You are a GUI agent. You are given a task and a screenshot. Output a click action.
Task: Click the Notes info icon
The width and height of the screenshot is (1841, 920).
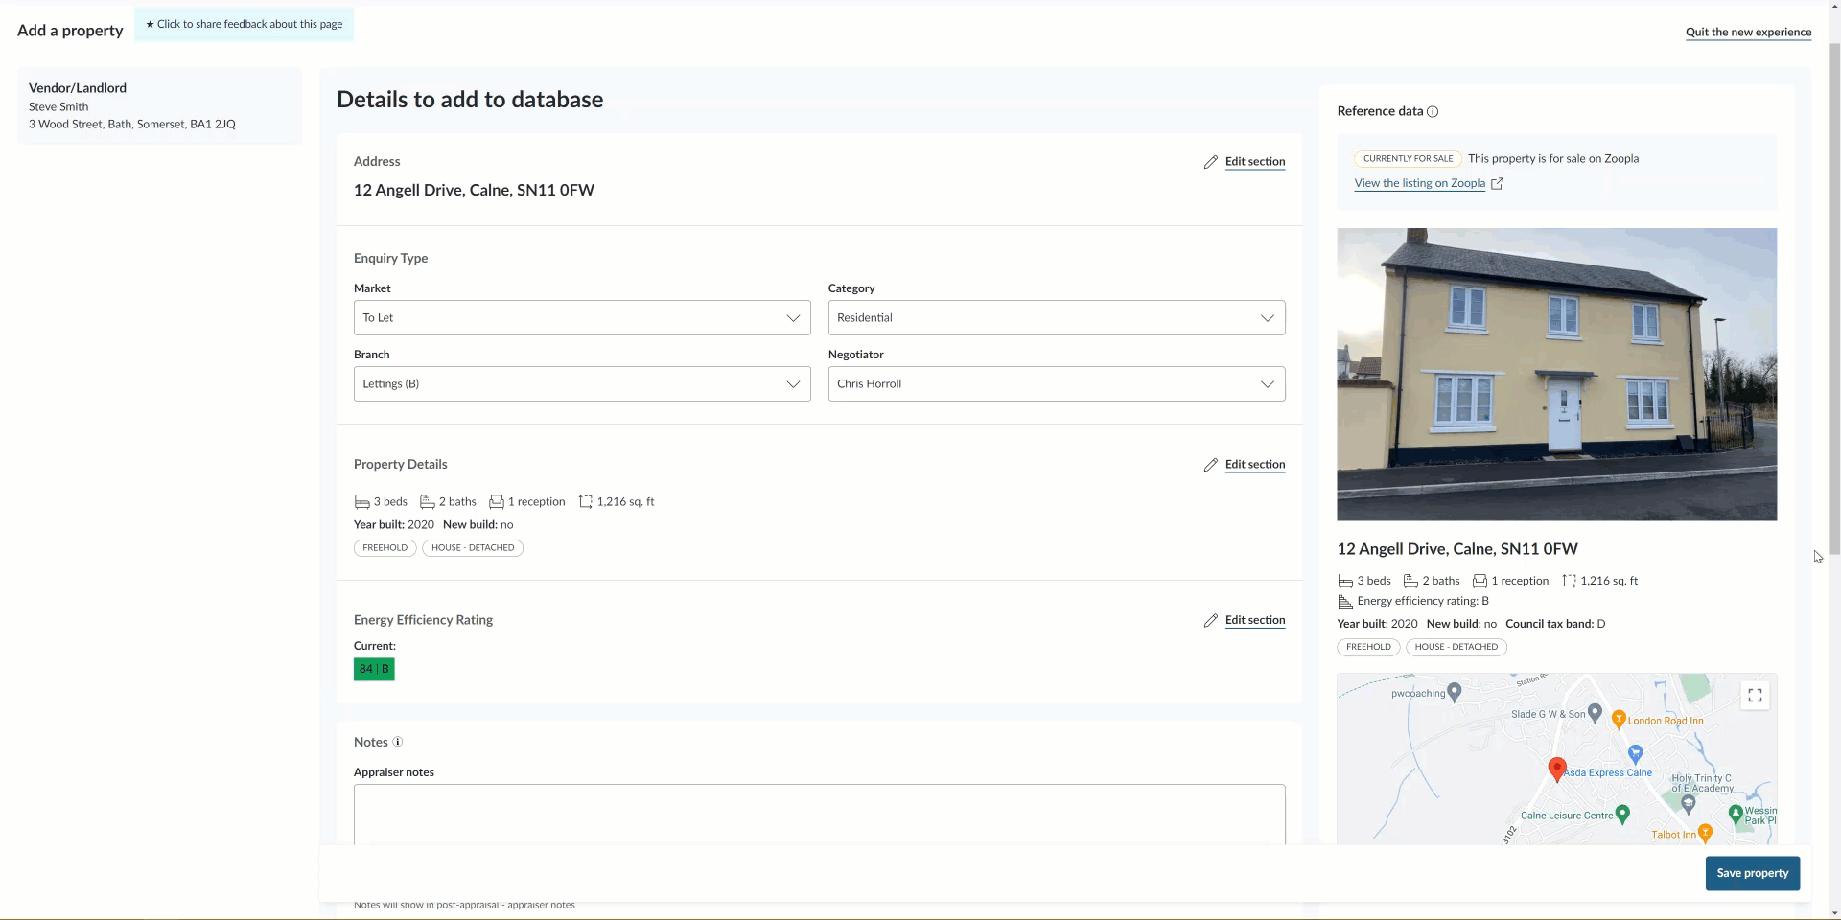point(398,742)
